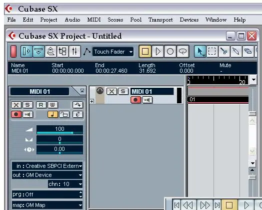Open the MIDI menu
The image size is (262, 210).
tap(94, 20)
